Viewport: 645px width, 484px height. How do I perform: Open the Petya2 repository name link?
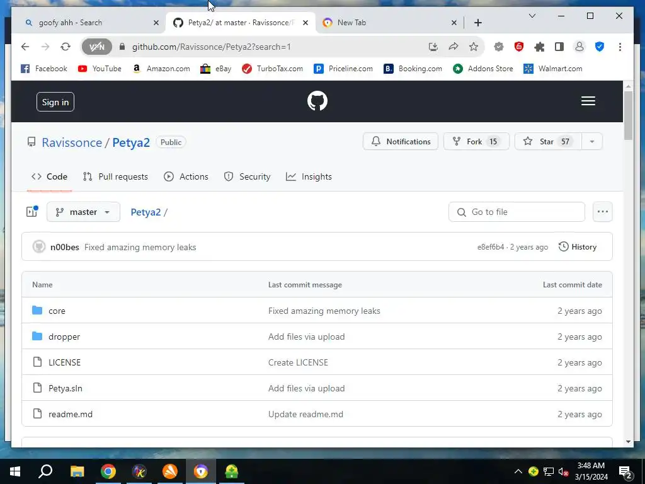coord(131,142)
